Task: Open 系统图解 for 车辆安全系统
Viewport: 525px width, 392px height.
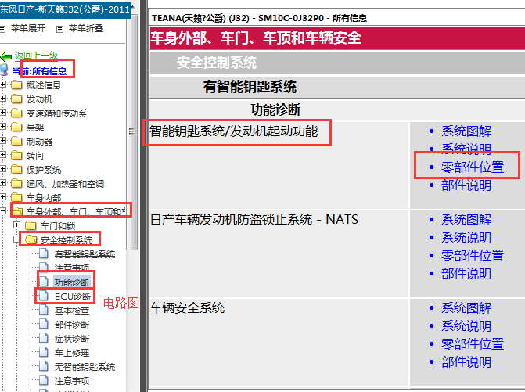Action: (x=466, y=308)
